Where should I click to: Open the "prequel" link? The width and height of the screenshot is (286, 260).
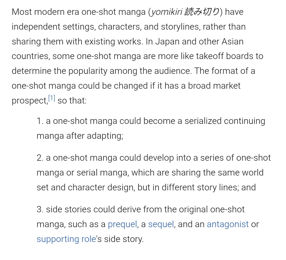122,224
